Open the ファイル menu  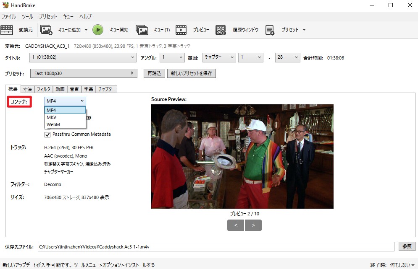coord(9,16)
